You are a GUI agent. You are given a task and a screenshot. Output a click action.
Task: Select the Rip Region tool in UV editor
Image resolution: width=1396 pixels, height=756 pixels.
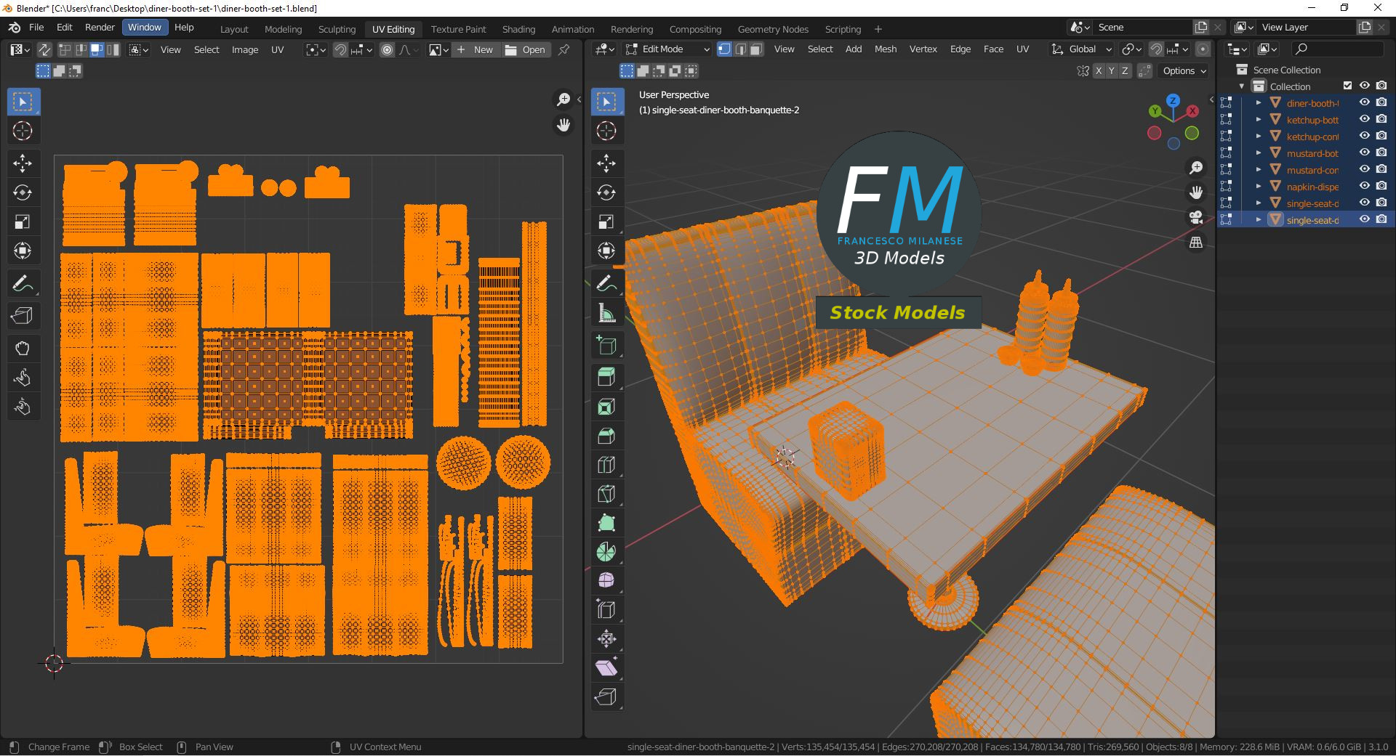click(x=23, y=316)
